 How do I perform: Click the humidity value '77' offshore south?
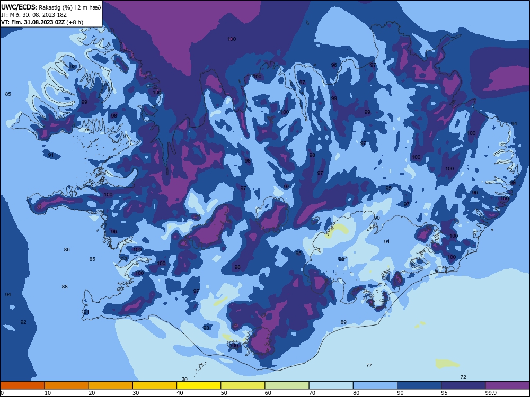pos(369,366)
